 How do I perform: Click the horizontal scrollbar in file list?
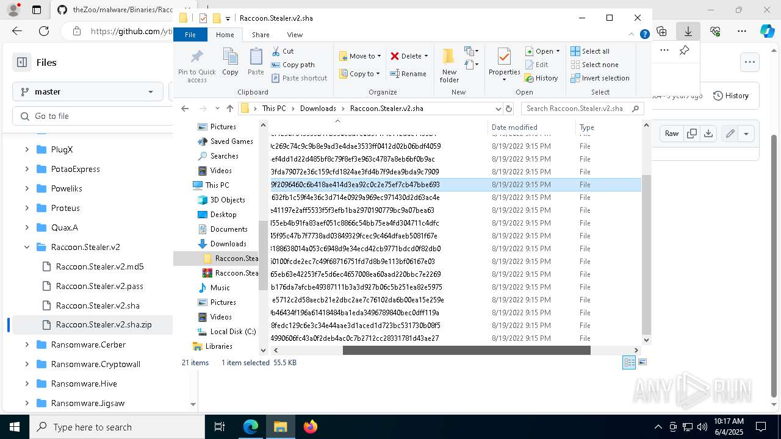pyautogui.click(x=466, y=351)
